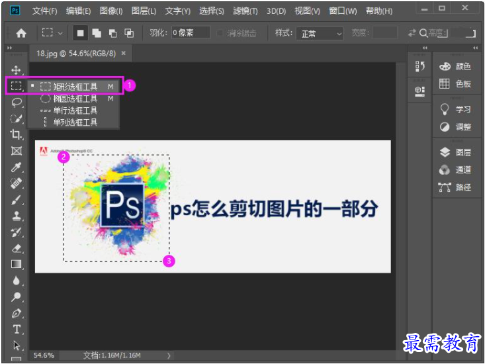485x364 pixels.
Task: Open the 编辑(E) menu
Action: pyautogui.click(x=78, y=11)
